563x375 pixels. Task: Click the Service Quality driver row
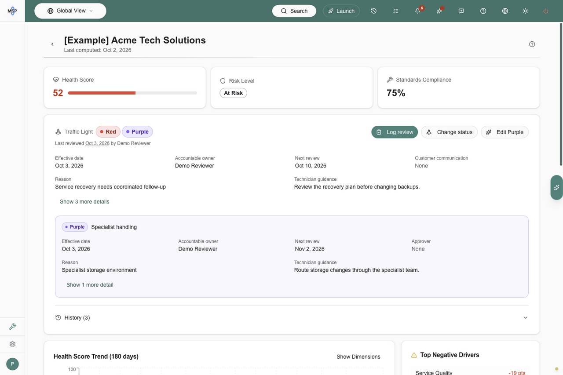point(470,373)
